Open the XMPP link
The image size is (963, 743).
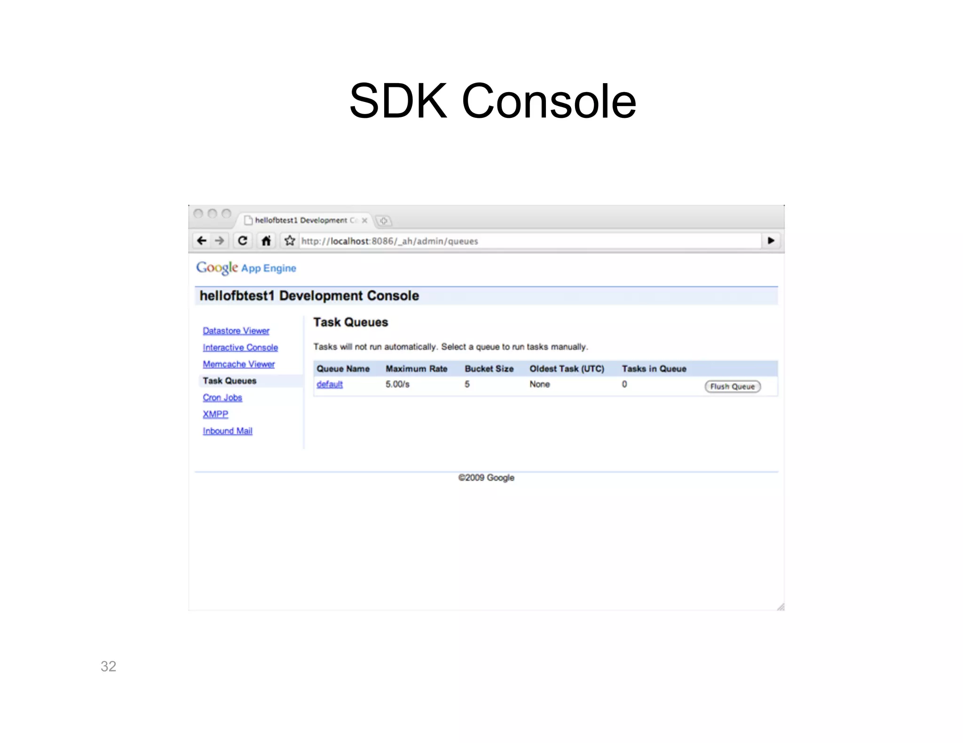tap(215, 414)
